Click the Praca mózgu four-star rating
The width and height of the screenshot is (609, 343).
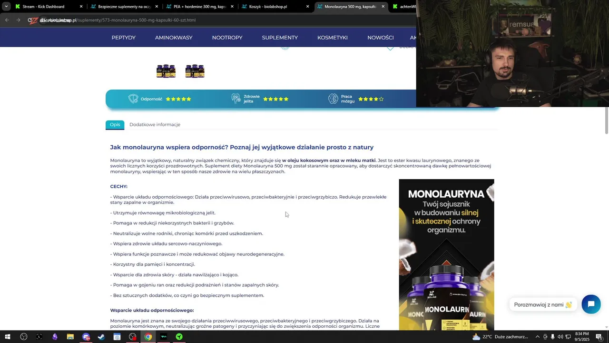[371, 99]
